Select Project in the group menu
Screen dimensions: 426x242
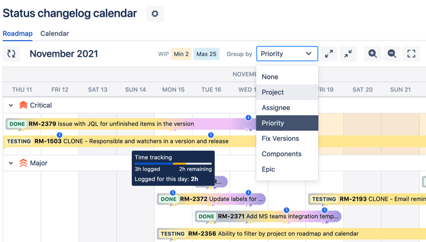[273, 92]
